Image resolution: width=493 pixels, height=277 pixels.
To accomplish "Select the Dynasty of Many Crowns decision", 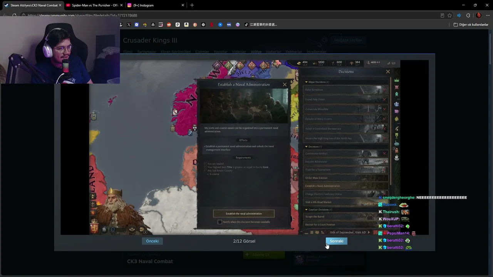I will tap(346, 119).
